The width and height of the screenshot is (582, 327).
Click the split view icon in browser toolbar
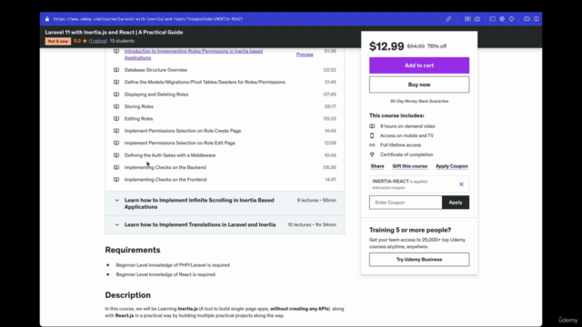pyautogui.click(x=537, y=19)
